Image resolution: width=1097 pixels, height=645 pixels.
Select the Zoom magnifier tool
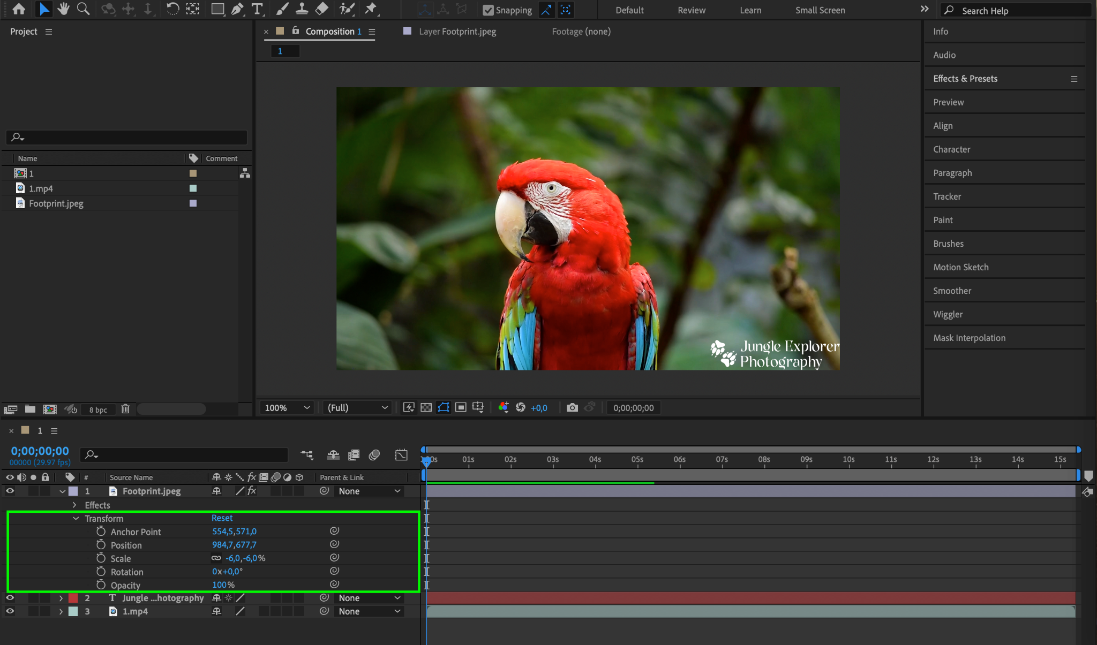pos(83,9)
